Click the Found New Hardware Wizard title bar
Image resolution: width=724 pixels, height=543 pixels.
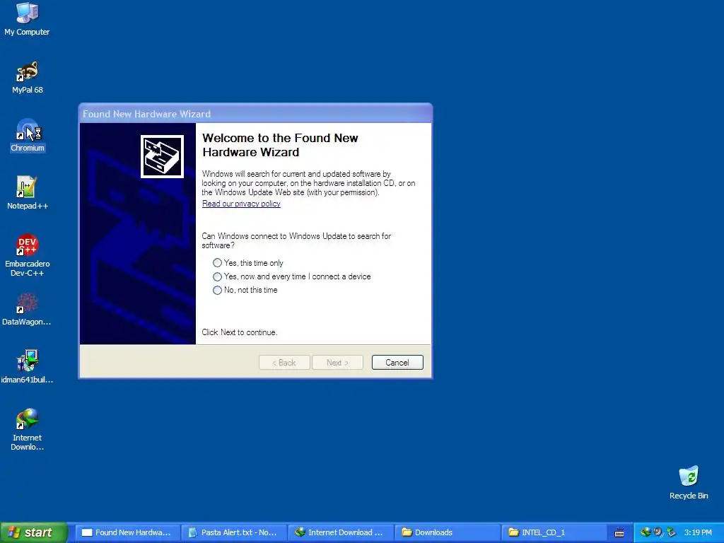pos(255,114)
